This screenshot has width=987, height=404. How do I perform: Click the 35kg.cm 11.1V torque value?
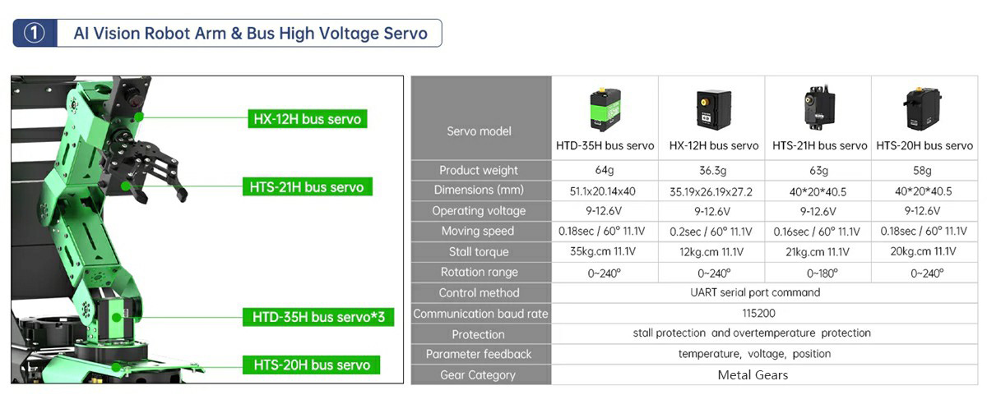point(605,252)
